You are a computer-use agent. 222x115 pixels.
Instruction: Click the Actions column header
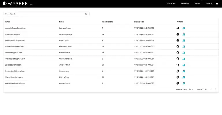coord(180,22)
